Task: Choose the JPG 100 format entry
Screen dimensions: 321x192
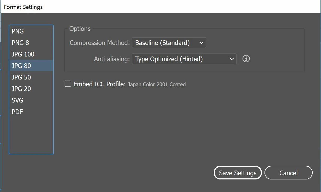Action: coord(31,54)
